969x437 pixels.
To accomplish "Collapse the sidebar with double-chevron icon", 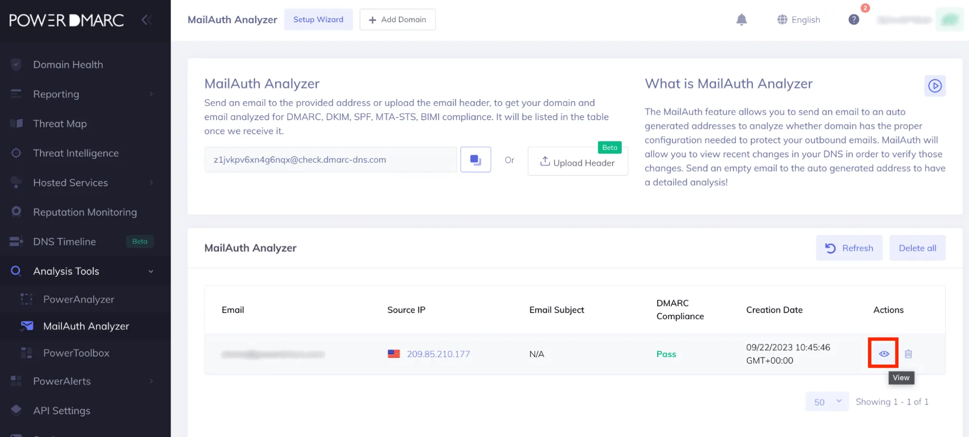I will click(x=147, y=20).
